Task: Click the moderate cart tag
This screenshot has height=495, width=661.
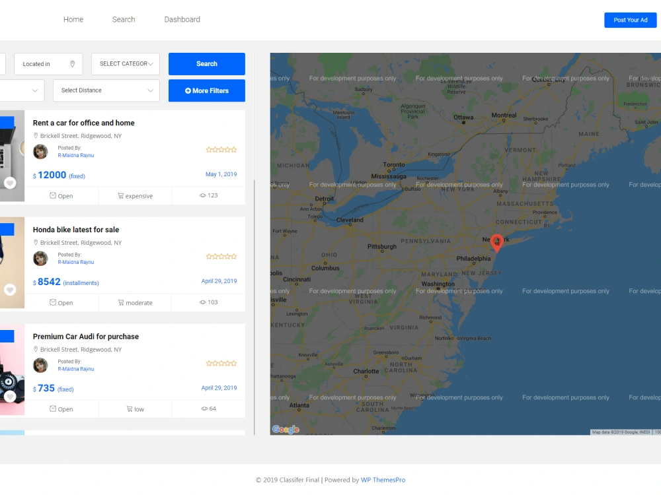Action: click(x=135, y=303)
